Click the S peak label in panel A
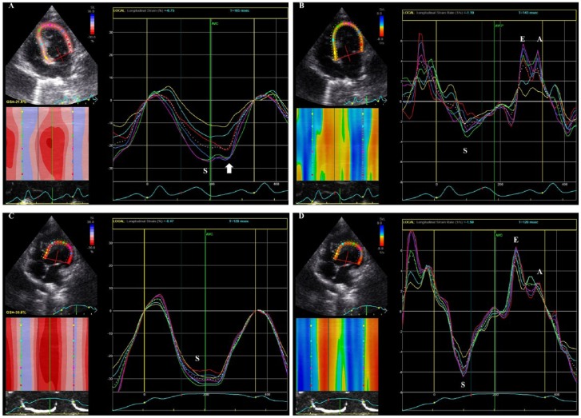 206,169
